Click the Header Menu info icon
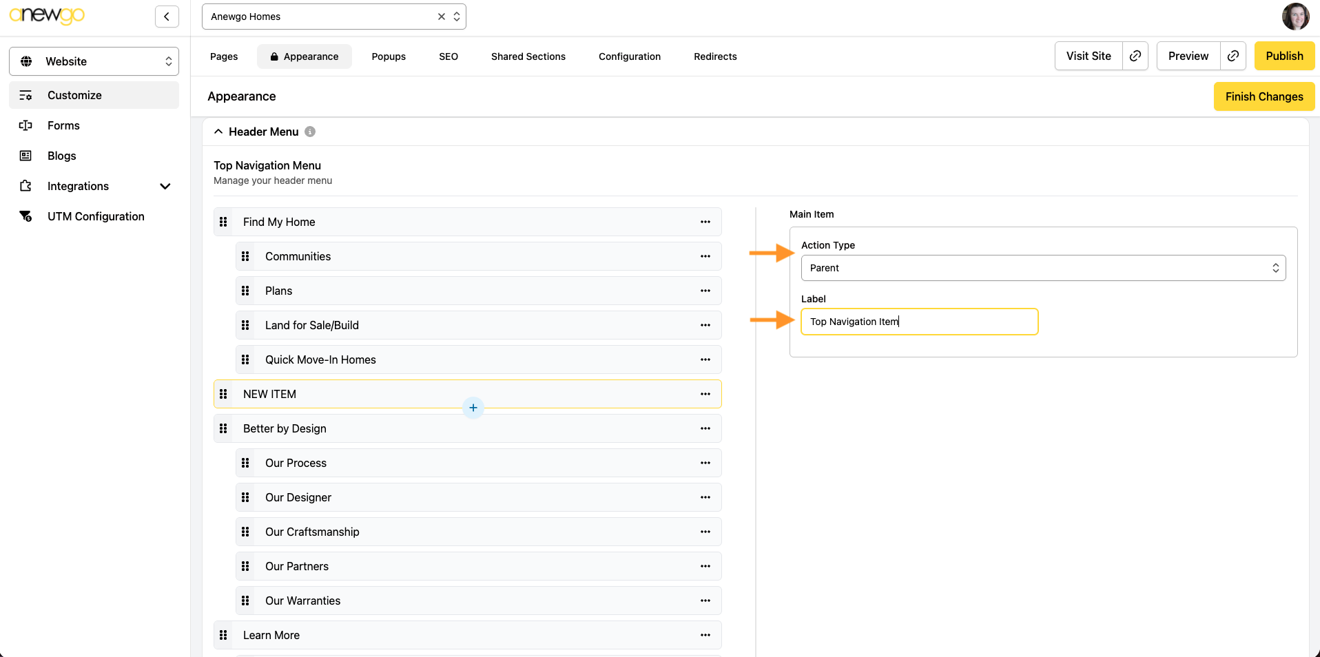 [x=310, y=132]
